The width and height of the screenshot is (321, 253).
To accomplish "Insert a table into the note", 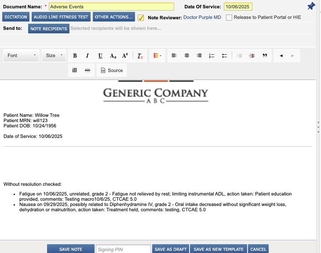I will (75, 70).
